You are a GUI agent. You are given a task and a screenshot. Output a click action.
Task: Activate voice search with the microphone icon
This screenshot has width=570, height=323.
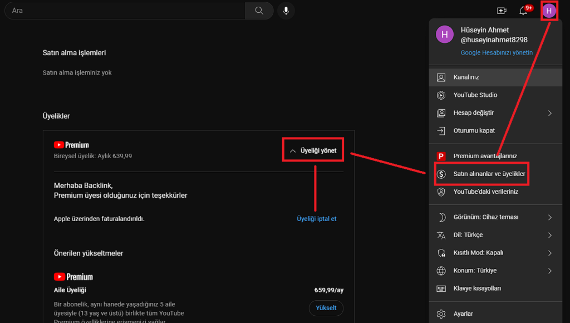pos(286,11)
